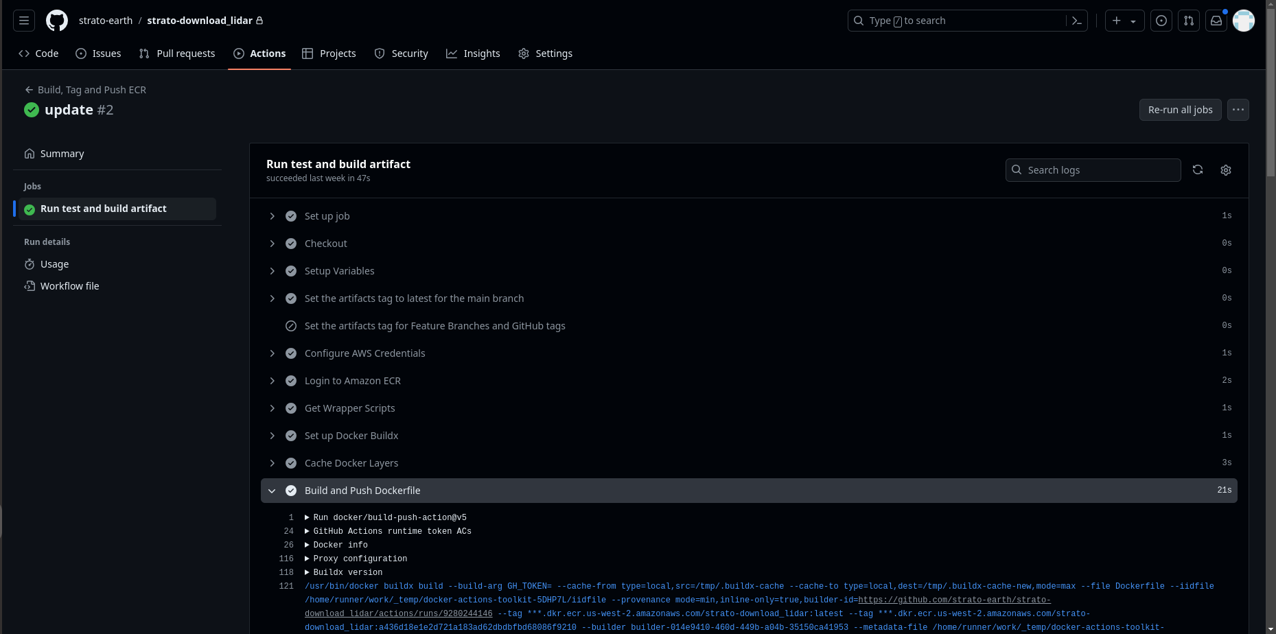Expand Set artifacts tag to latest step
1276x634 pixels.
pos(749,298)
